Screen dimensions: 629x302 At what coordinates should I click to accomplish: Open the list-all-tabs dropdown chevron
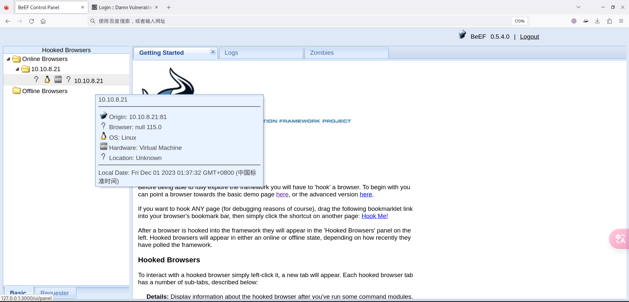coord(578,7)
